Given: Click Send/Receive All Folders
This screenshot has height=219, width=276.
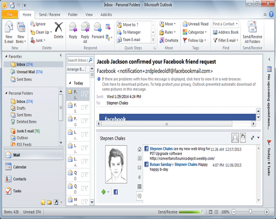Looking at the screenshot, I should click(x=253, y=32).
